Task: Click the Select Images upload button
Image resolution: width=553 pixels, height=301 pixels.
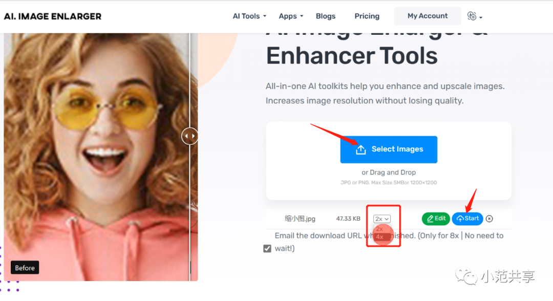Action: click(389, 149)
